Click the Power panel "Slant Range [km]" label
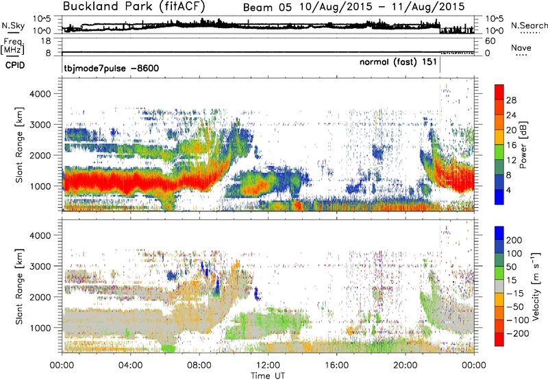This screenshot has width=548, height=380. coord(19,145)
